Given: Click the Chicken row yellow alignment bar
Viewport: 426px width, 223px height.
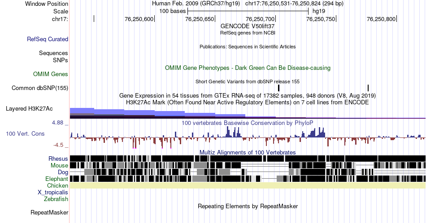Looking at the screenshot, I should coord(248,185).
